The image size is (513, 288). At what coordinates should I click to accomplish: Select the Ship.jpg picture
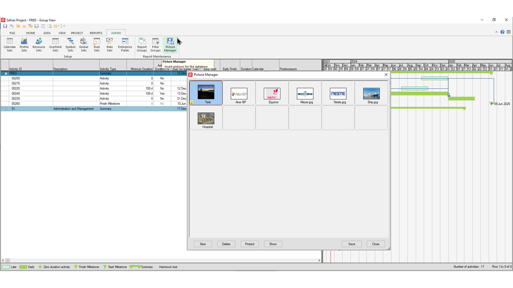pyautogui.click(x=371, y=93)
